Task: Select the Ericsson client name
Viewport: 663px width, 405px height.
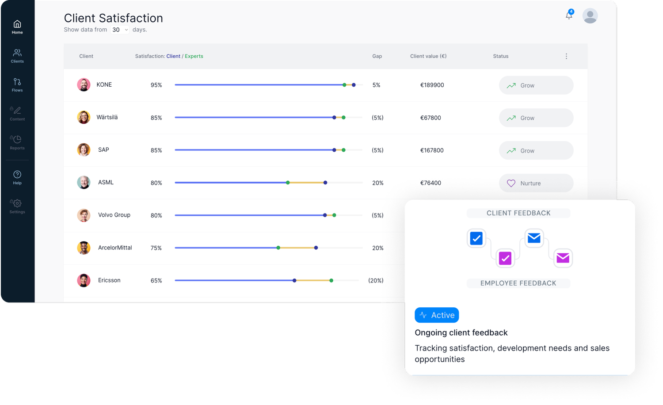Action: click(x=109, y=280)
